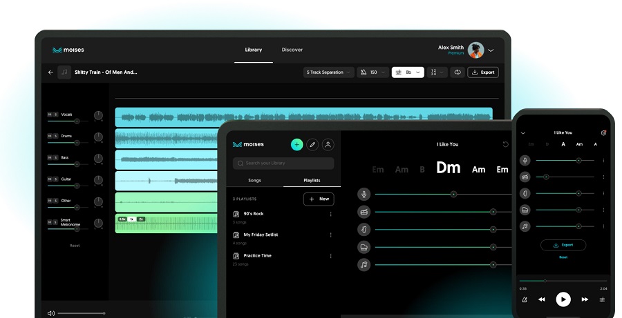Click the phone metronome icon

click(x=525, y=300)
